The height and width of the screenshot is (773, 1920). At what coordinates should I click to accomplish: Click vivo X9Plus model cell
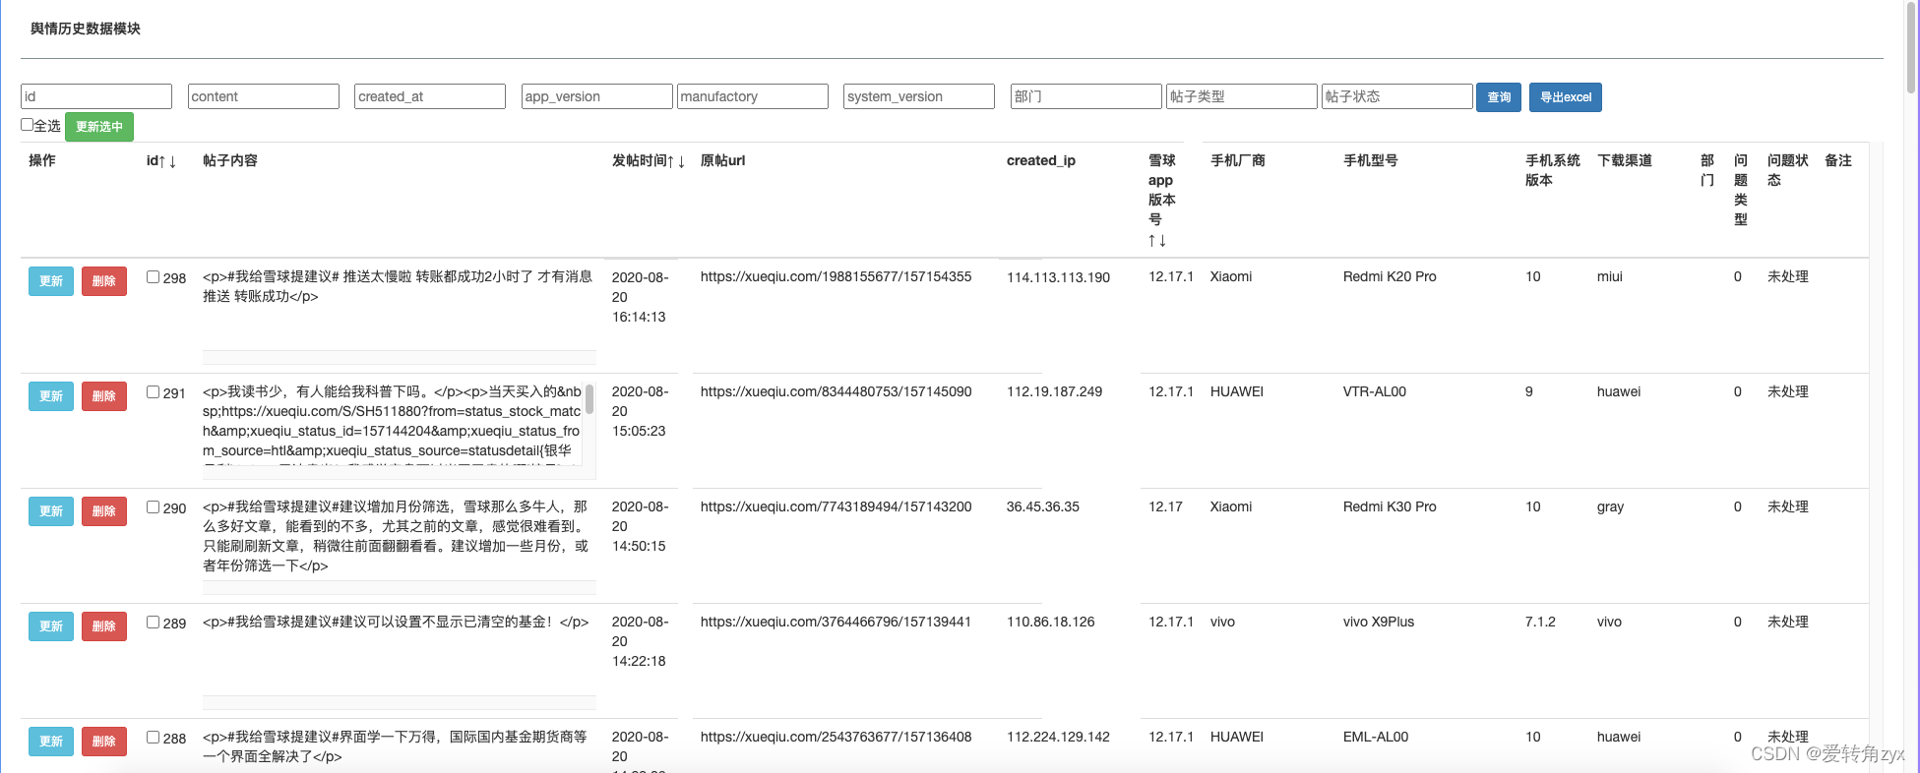point(1379,623)
